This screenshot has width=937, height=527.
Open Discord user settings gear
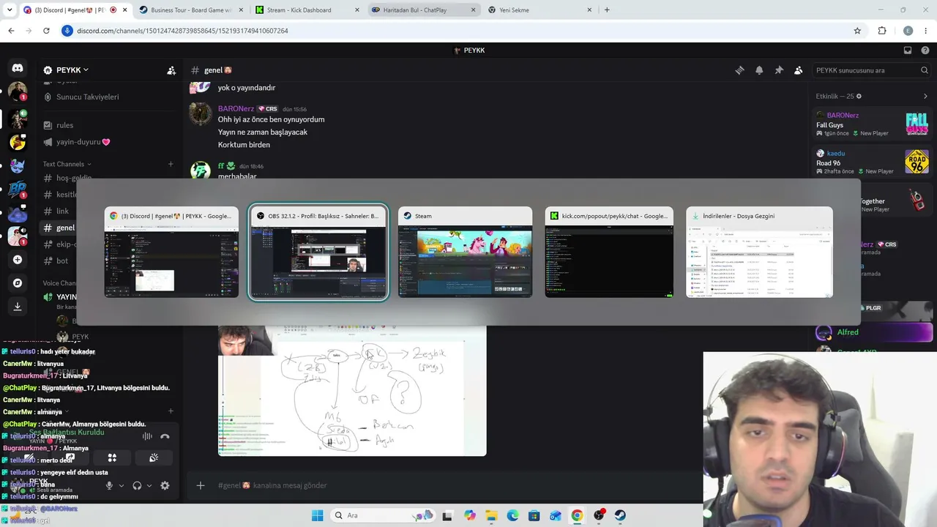pos(165,485)
